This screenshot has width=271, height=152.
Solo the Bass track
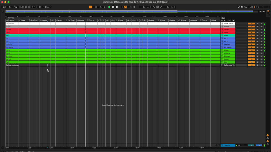257,35
